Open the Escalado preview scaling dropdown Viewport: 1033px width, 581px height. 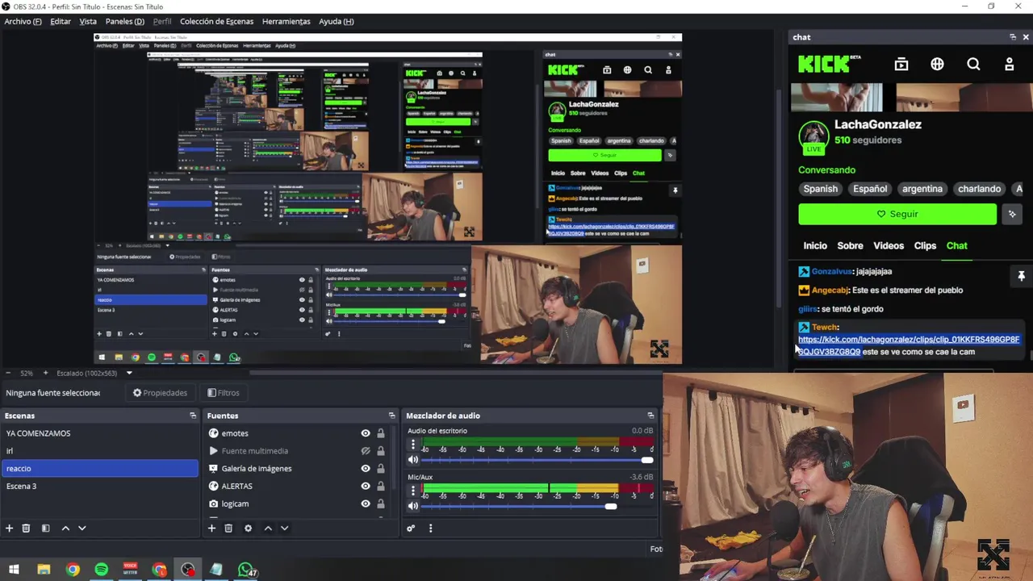128,373
